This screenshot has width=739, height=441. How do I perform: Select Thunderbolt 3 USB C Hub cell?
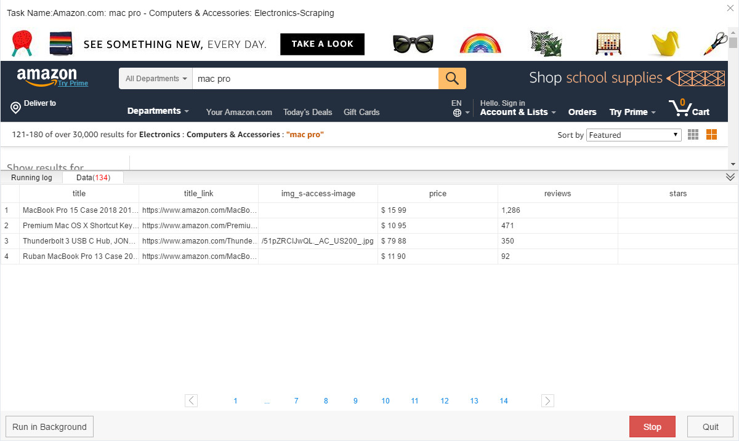pyautogui.click(x=79, y=241)
